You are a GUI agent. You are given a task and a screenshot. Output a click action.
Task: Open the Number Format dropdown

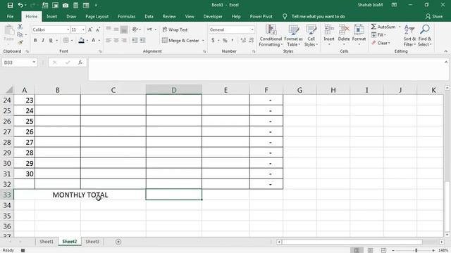(x=252, y=30)
